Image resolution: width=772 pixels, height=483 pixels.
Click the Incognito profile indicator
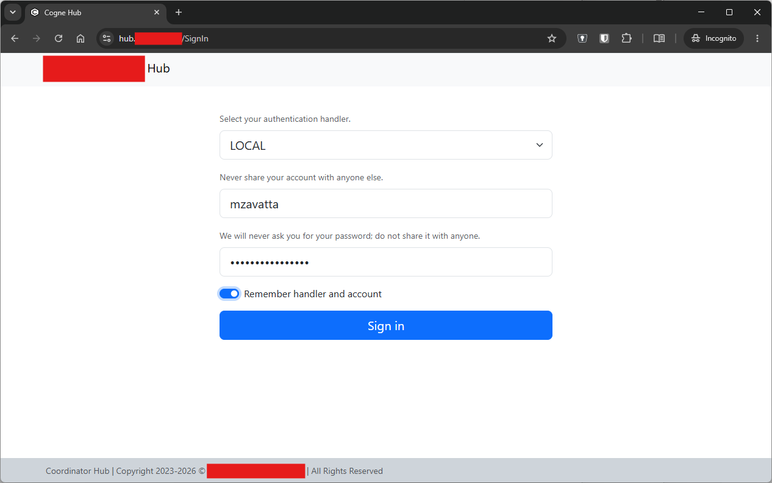(x=713, y=38)
